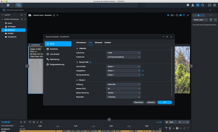Image resolution: width=218 pixels, height=132 pixels.
Task: Select the NCD800 camera in device list
Action: click(x=11, y=34)
